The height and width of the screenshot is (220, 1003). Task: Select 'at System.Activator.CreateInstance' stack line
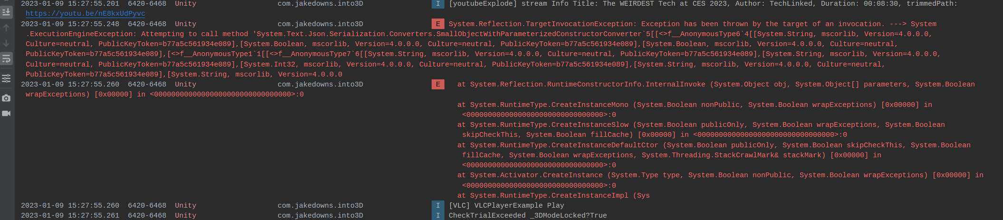(x=720, y=175)
